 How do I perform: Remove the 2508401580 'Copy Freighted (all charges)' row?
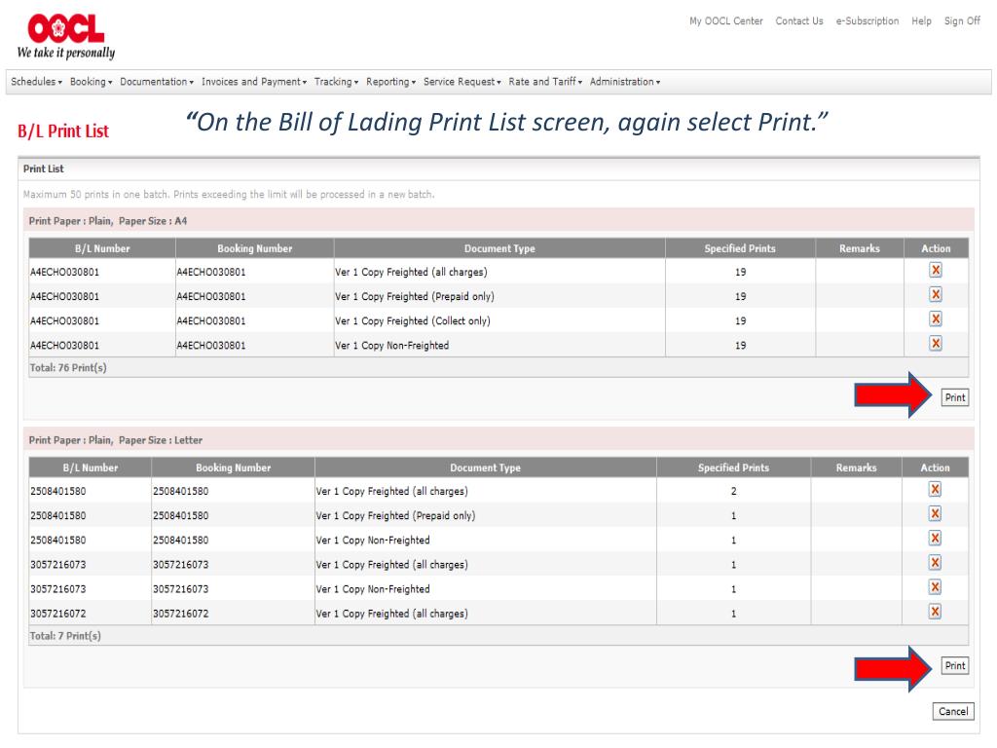935,489
